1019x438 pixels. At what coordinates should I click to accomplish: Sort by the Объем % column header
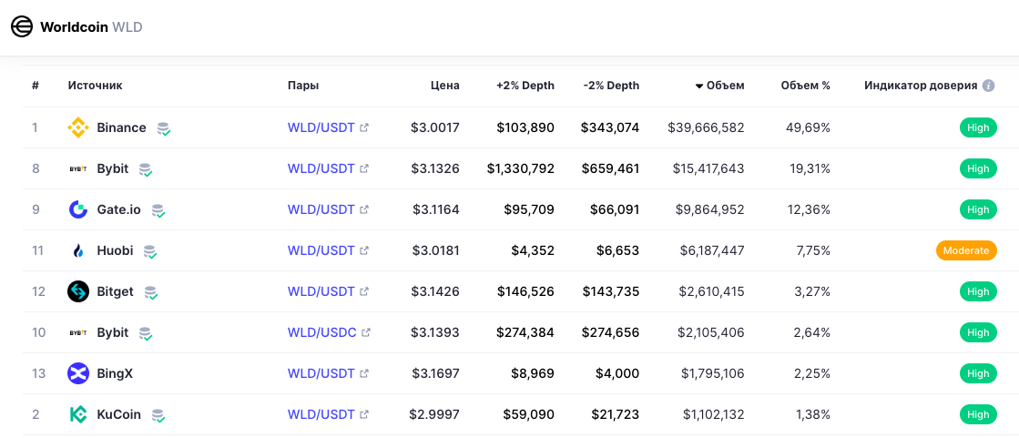(805, 86)
